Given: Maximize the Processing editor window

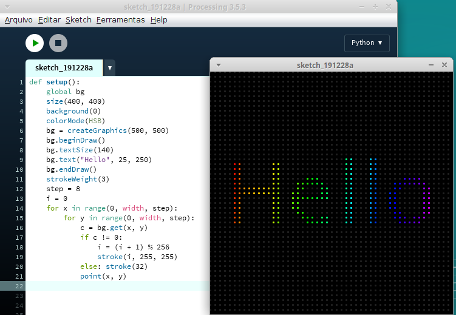Looking at the screenshot, I should pos(374,6).
